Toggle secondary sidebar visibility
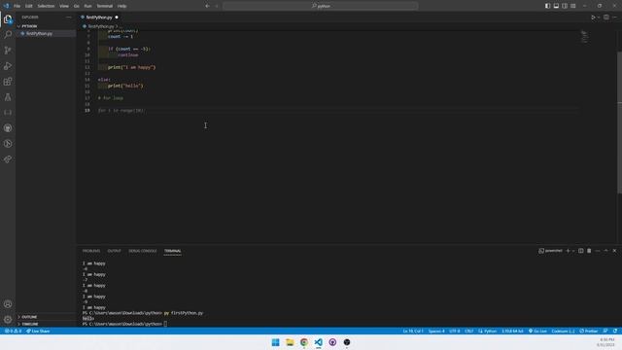Image resolution: width=622 pixels, height=350 pixels. [x=565, y=6]
